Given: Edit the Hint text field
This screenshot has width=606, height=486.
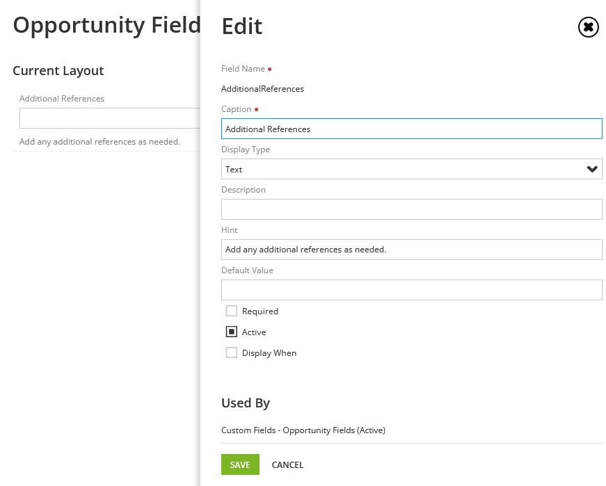Looking at the screenshot, I should (412, 250).
